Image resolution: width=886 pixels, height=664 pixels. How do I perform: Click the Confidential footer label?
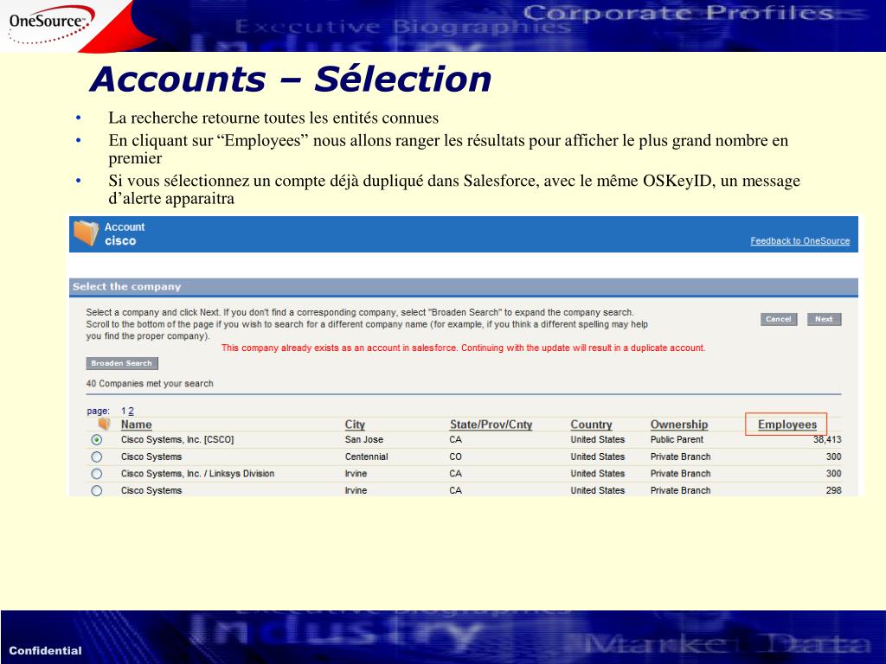(45, 650)
